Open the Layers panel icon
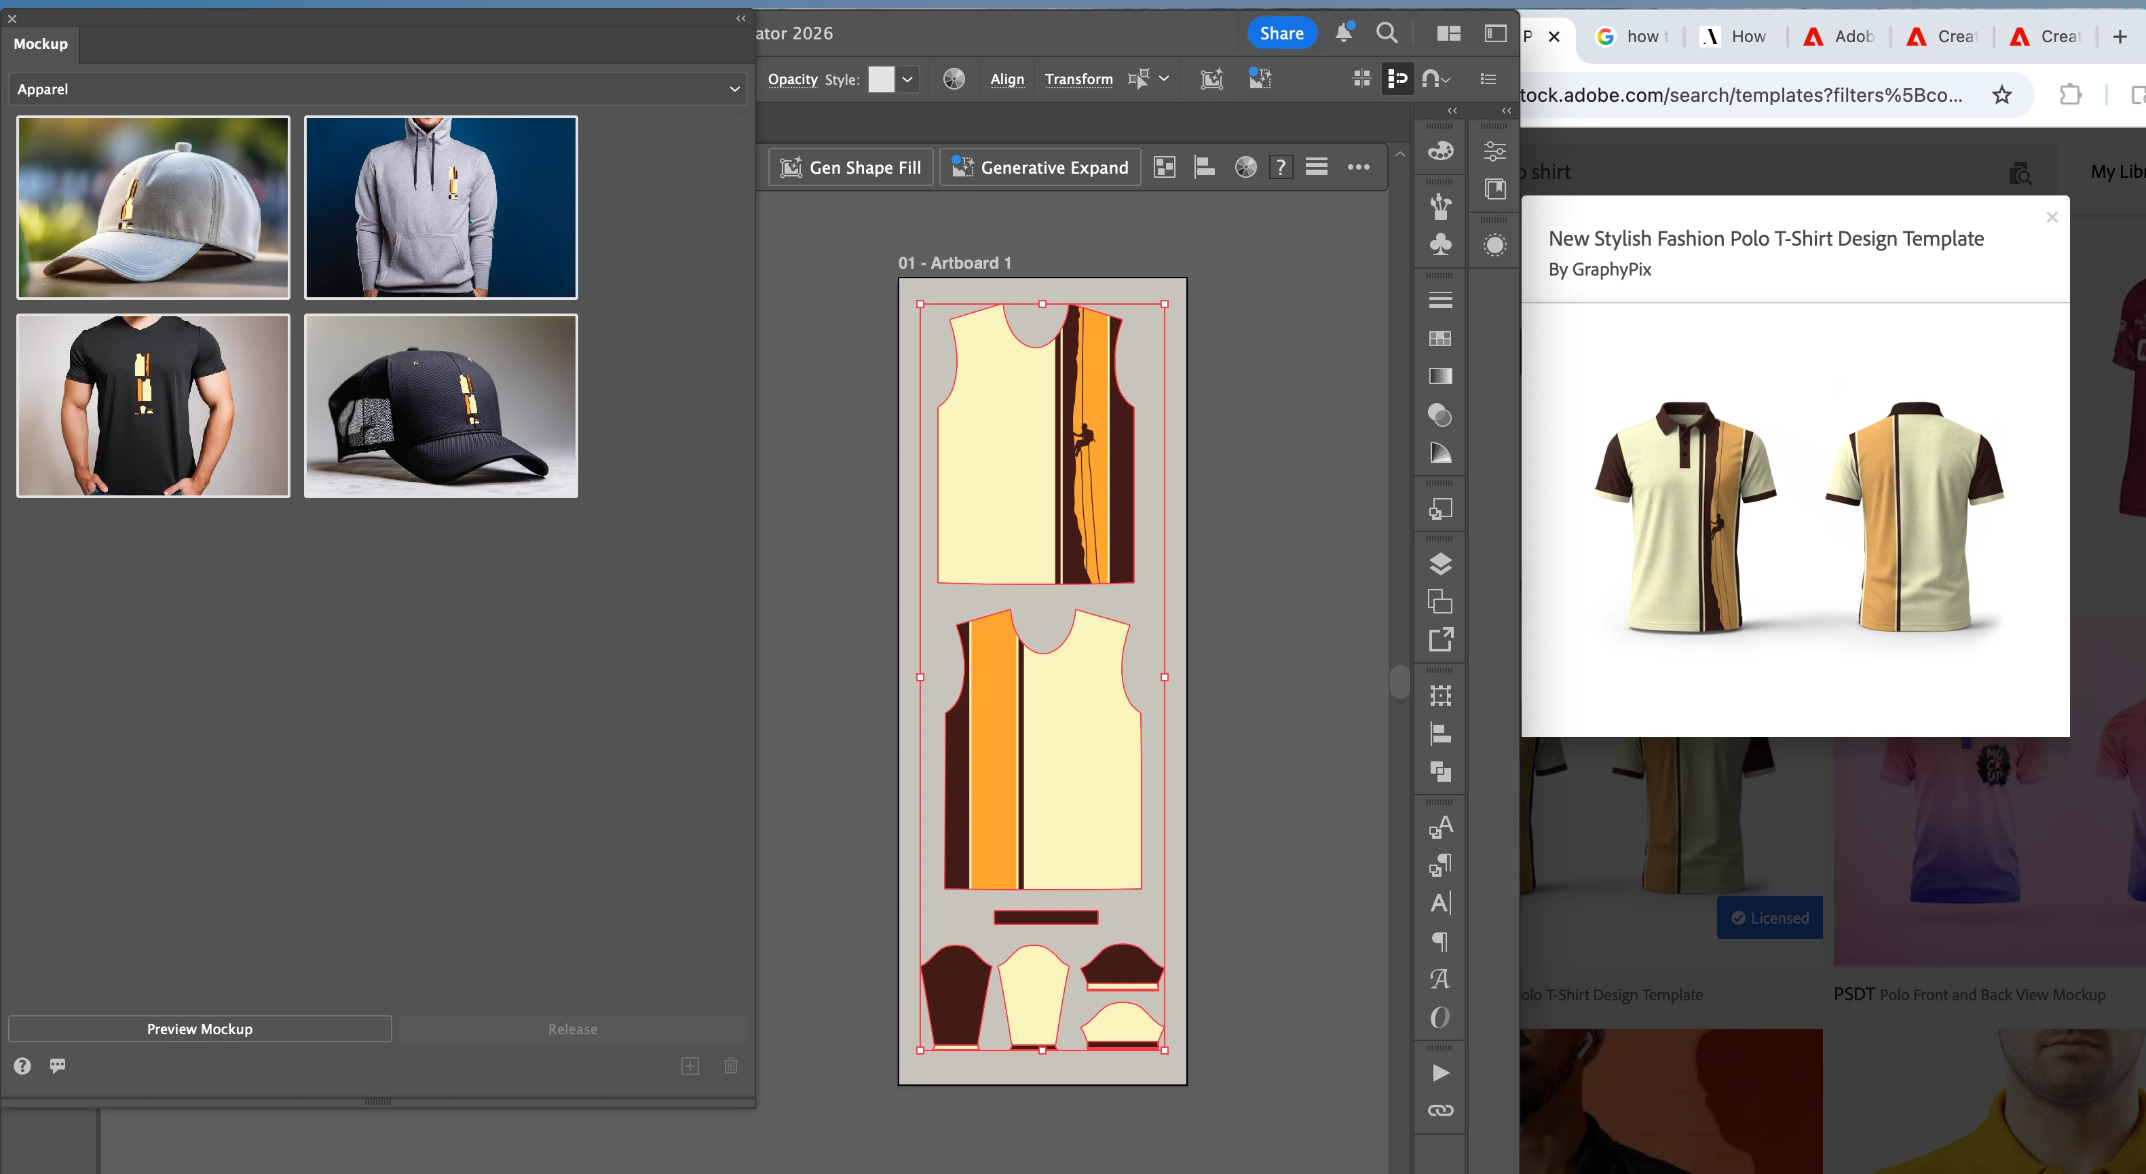2146x1174 pixels. (x=1439, y=564)
